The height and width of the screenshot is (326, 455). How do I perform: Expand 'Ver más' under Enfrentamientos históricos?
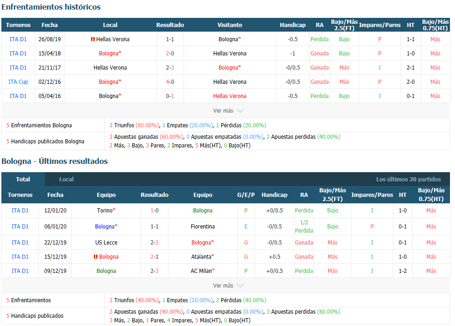click(x=223, y=111)
